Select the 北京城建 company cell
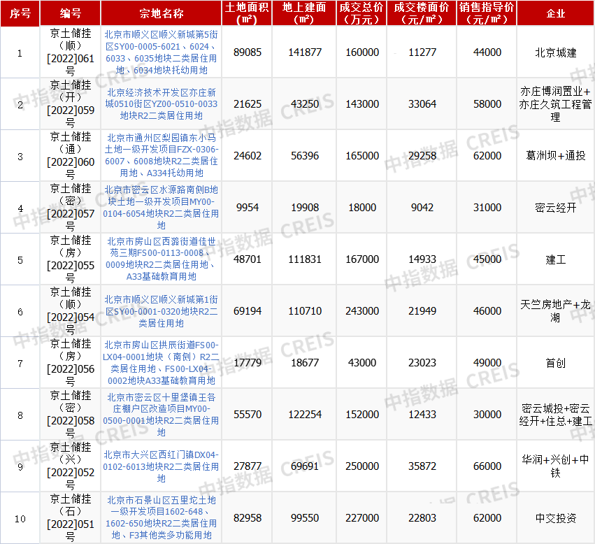The width and height of the screenshot is (595, 544). [556, 52]
